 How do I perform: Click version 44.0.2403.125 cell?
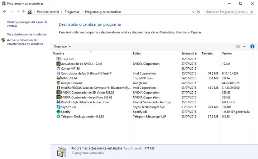click(x=231, y=83)
